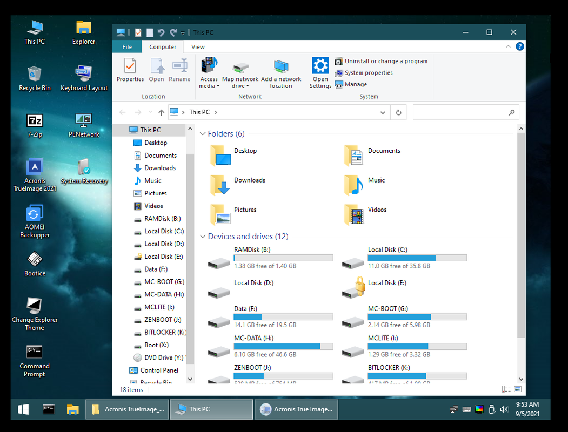568x432 pixels.
Task: Switch to Acronis True Image taskbar window
Action: [296, 409]
